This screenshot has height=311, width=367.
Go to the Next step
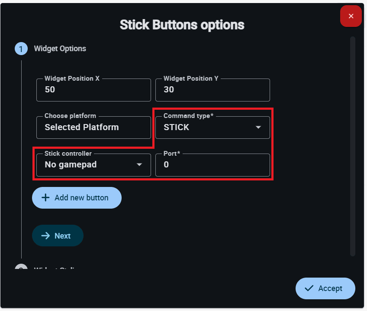coord(58,236)
